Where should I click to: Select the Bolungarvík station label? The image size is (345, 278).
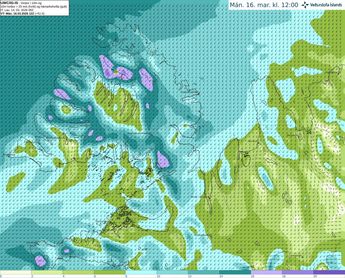point(81,66)
